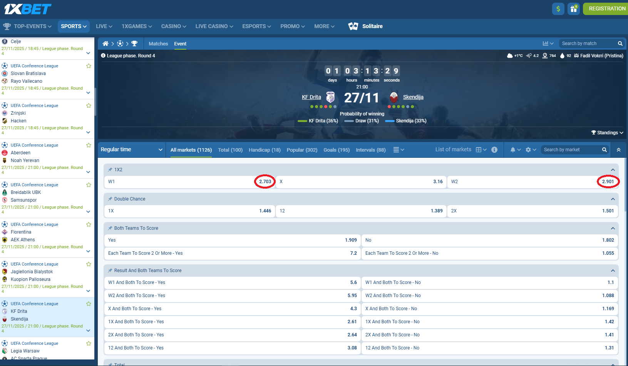Collapse the 1X2 market section
Image resolution: width=628 pixels, height=366 pixels.
(613, 170)
